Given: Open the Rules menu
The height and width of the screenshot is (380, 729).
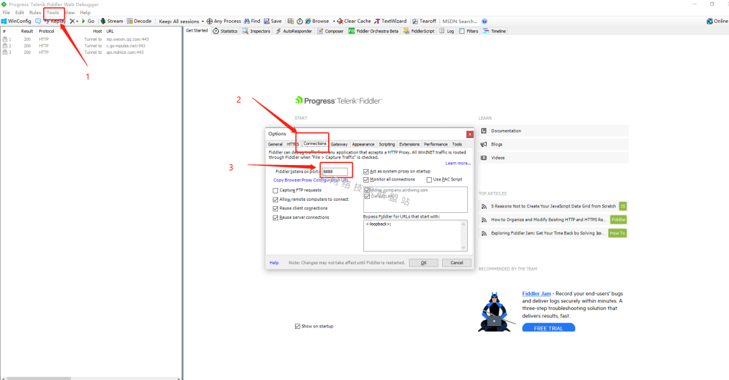Looking at the screenshot, I should pos(35,13).
